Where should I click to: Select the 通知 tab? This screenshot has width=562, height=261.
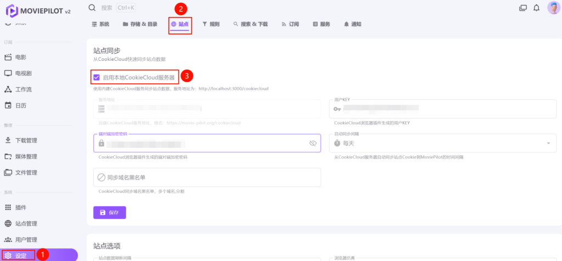tap(352, 24)
